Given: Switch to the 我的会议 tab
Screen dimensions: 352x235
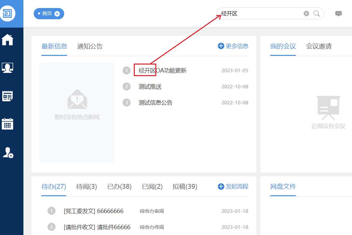Looking at the screenshot, I should point(283,46).
